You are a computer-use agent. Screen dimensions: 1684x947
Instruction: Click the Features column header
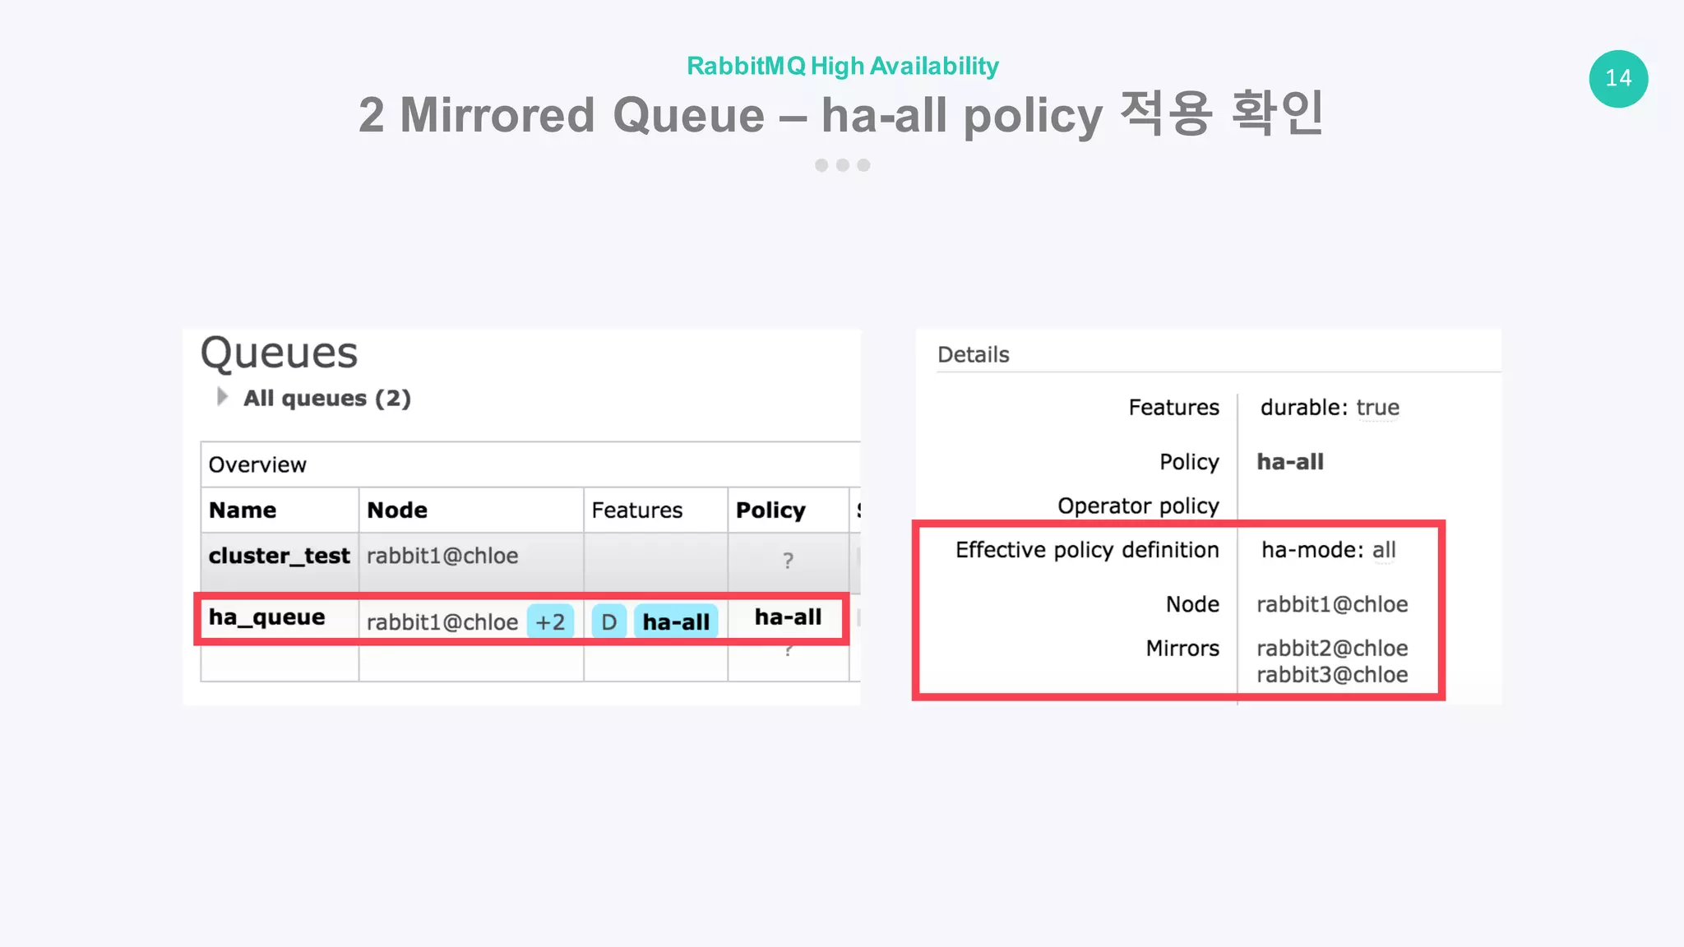(x=637, y=510)
